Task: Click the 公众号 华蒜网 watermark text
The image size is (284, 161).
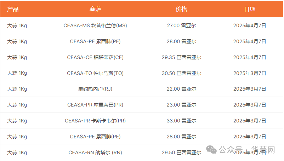Action: (x=247, y=150)
